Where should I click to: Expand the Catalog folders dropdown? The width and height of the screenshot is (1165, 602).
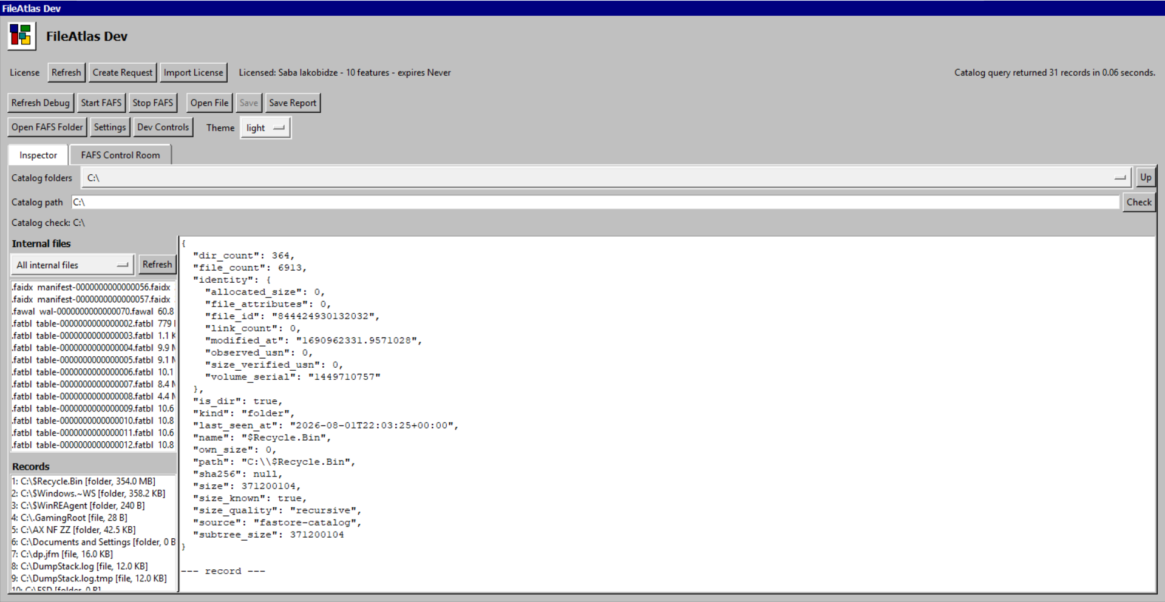coord(606,178)
